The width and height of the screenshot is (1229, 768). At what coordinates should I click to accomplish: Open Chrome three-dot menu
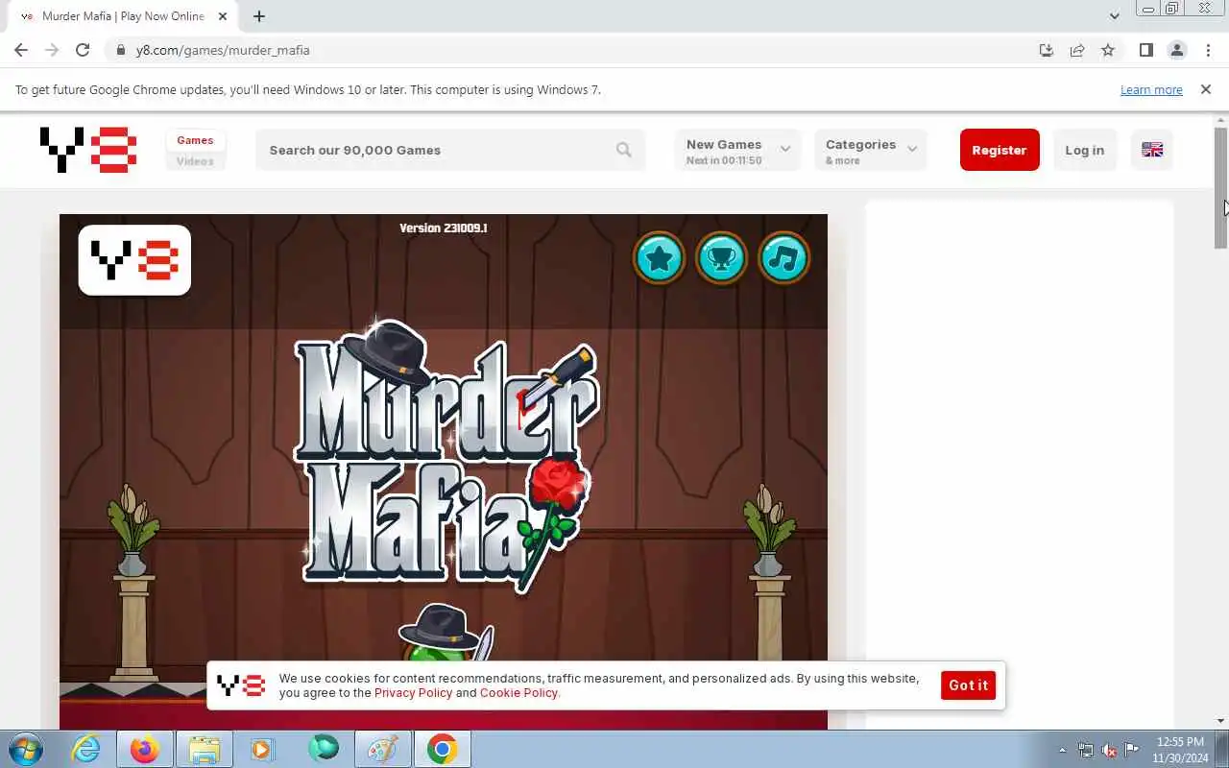pos(1208,50)
